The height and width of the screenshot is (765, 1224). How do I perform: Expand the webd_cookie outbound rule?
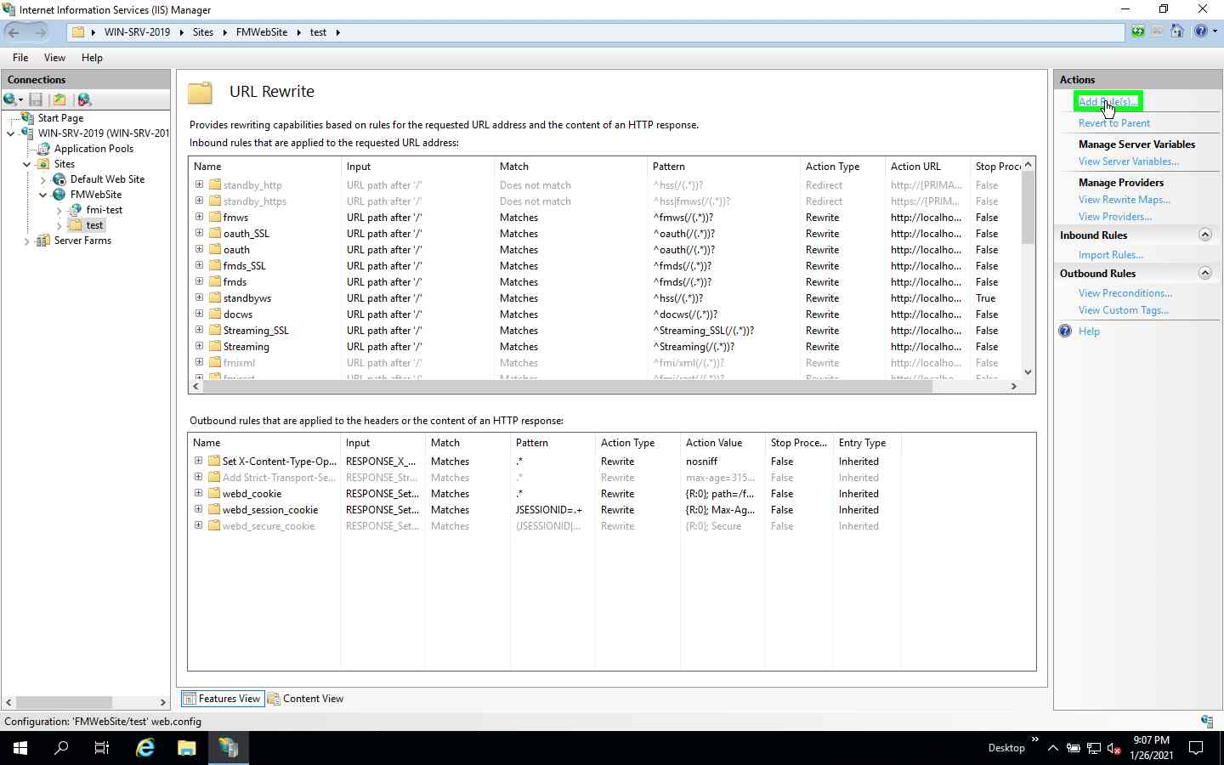(x=198, y=493)
